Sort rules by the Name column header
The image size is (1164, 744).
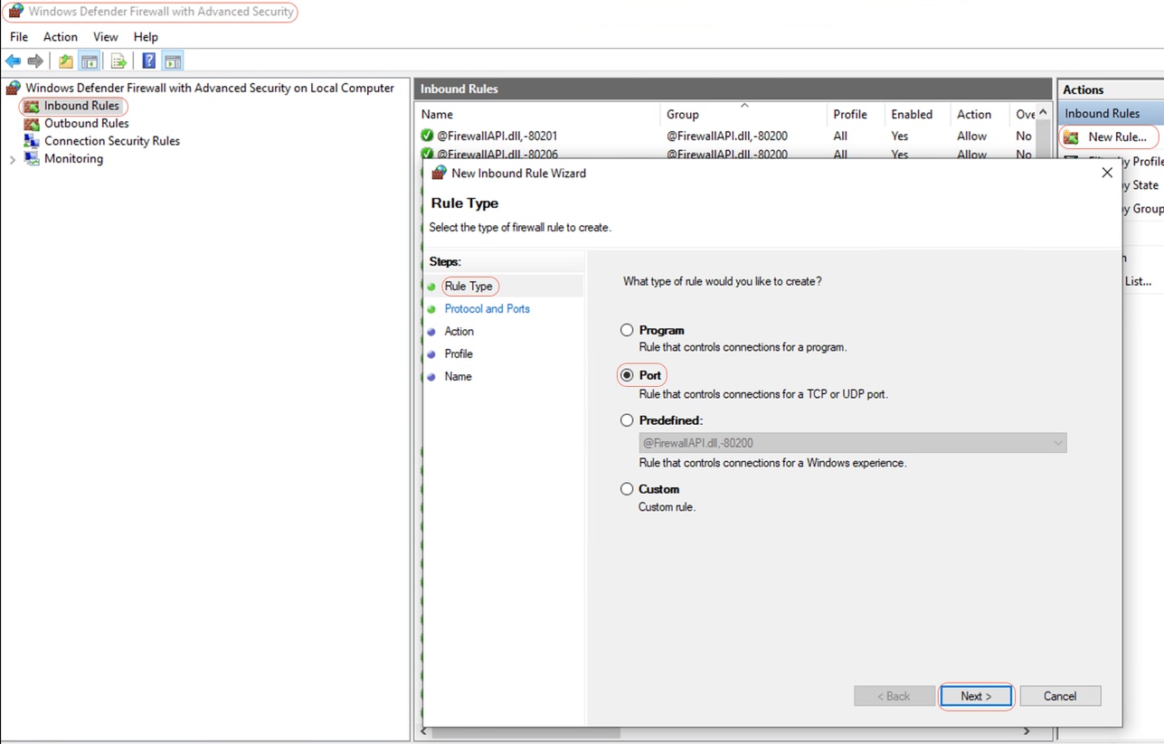point(538,114)
